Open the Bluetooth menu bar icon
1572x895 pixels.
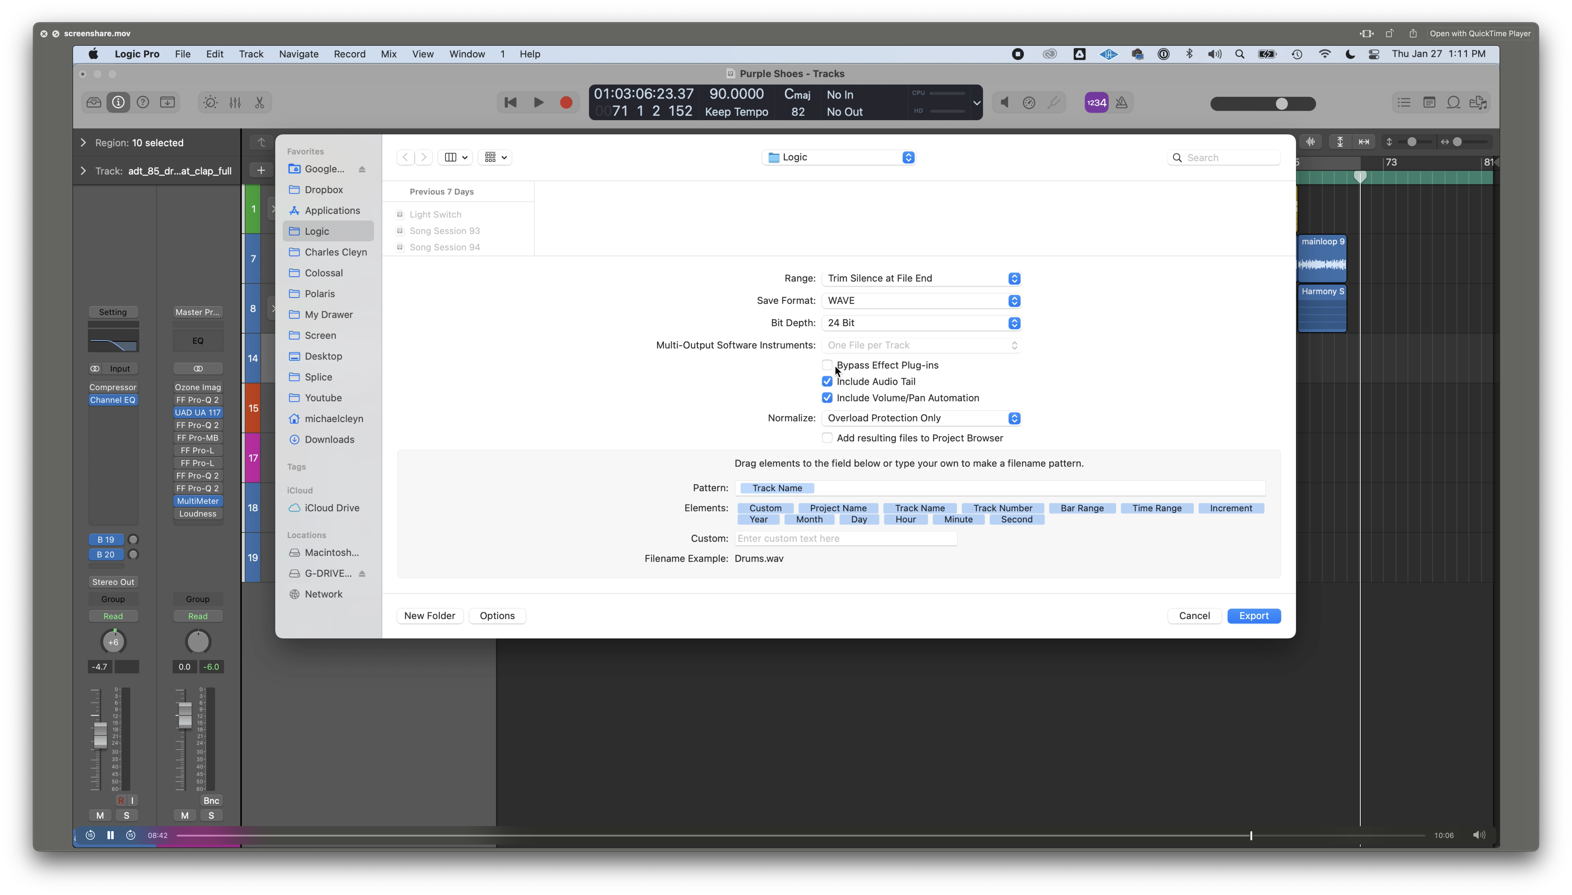[1189, 54]
